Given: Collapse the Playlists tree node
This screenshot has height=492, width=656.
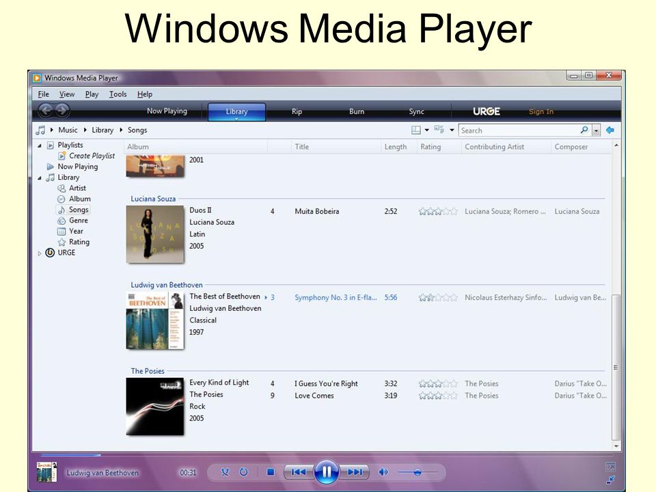Looking at the screenshot, I should pos(40,146).
